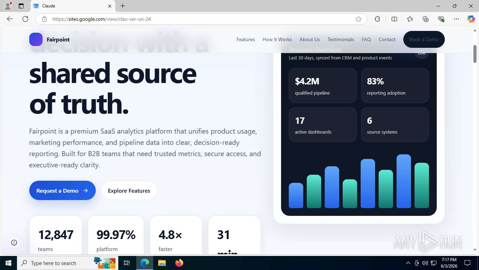Open Task View on the taskbar
Viewport: 479px width, 270px height.
[x=127, y=263]
